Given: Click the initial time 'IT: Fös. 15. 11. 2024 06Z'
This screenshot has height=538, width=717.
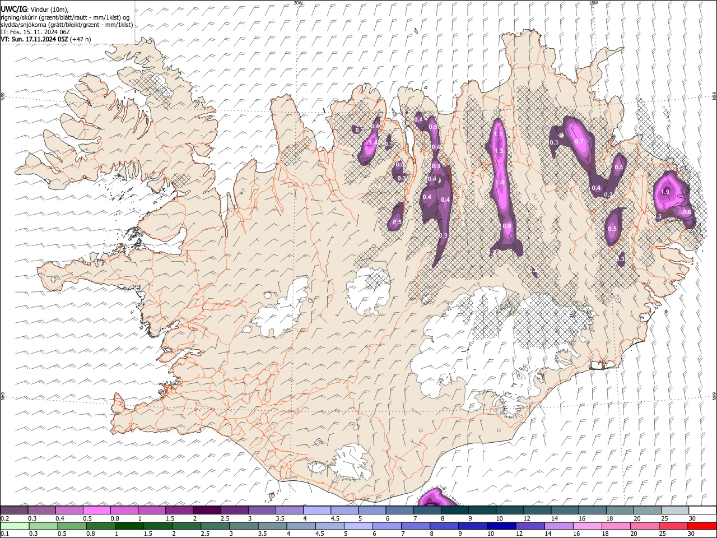Looking at the screenshot, I should coord(35,32).
